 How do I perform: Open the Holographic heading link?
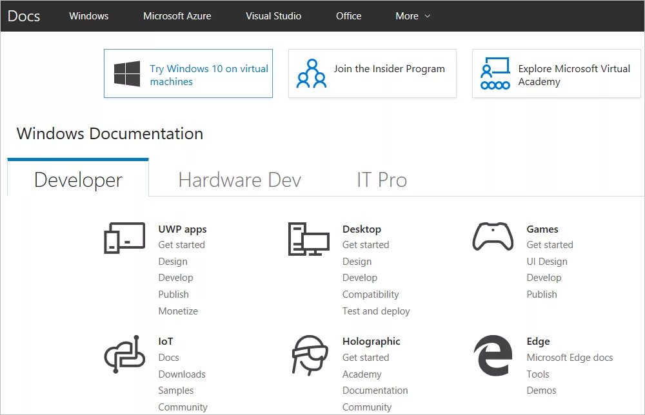click(x=371, y=342)
